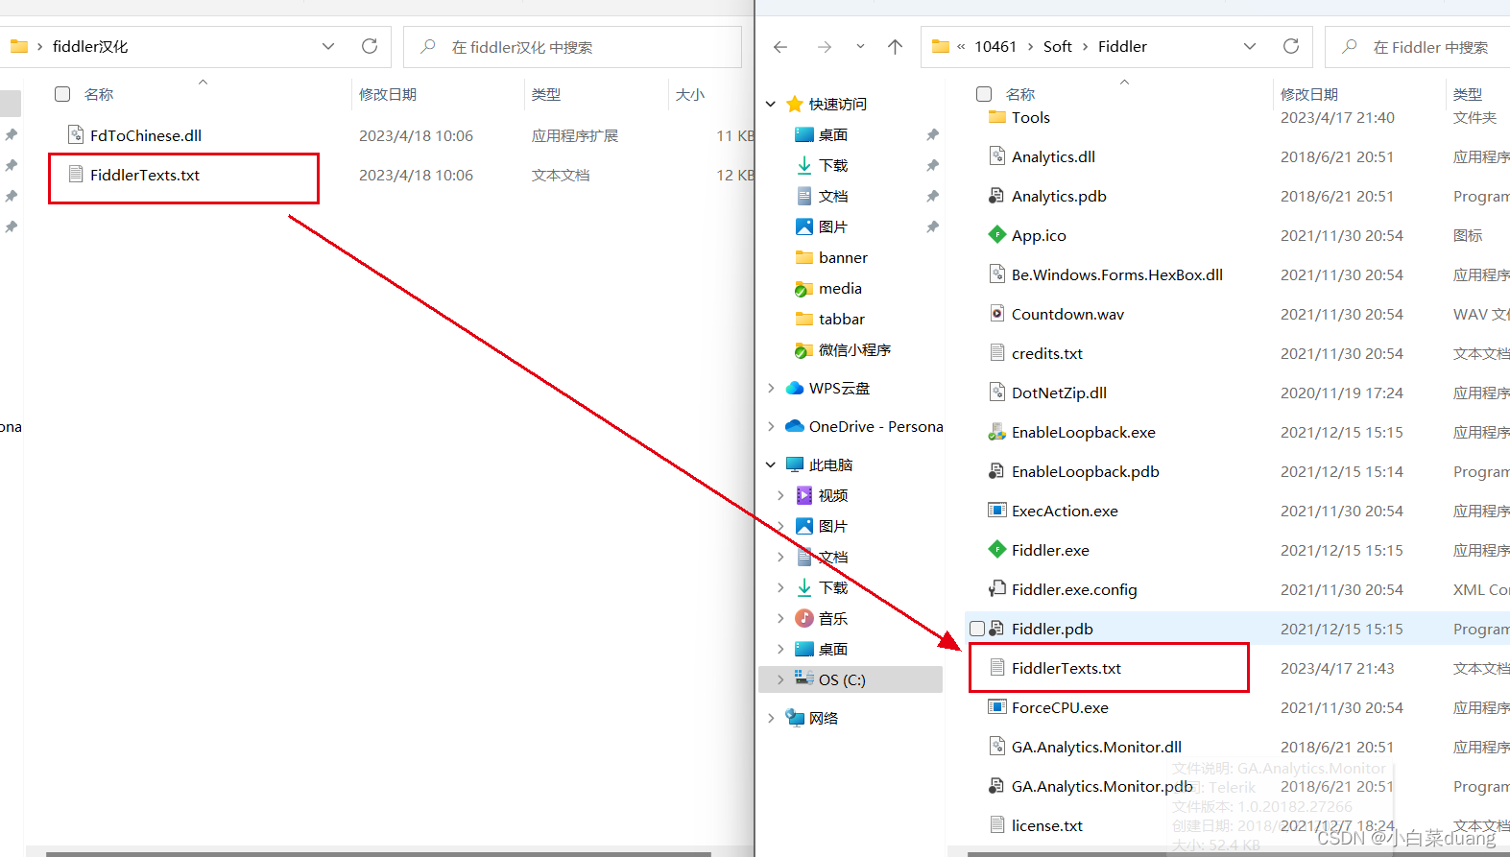Viewport: 1510px width, 857px height.
Task: Click the OneDrive cloud icon
Action: (795, 426)
